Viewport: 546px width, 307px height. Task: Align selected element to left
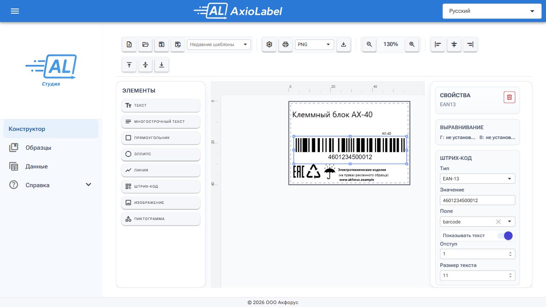tap(438, 44)
